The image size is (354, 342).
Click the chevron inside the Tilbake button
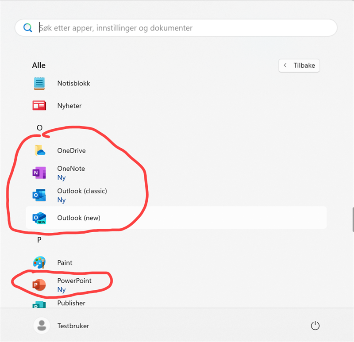click(x=285, y=65)
